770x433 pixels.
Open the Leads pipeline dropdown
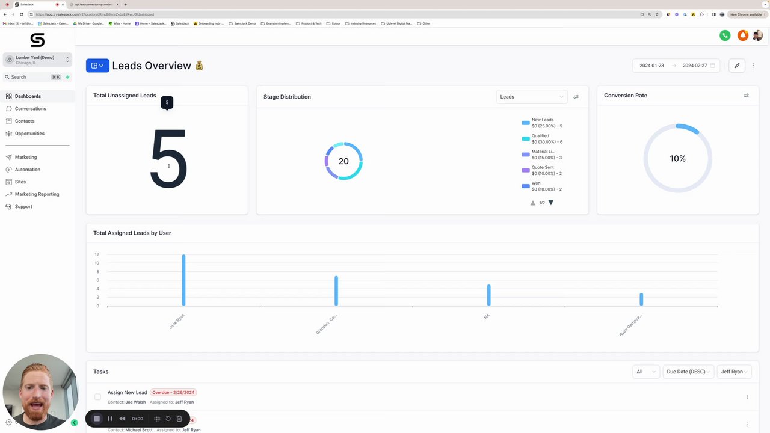(x=532, y=97)
